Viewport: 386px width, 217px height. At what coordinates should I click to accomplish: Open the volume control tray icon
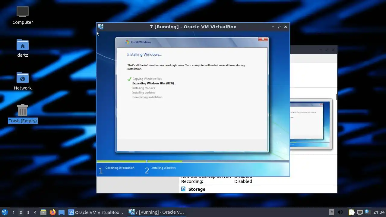tap(340, 212)
